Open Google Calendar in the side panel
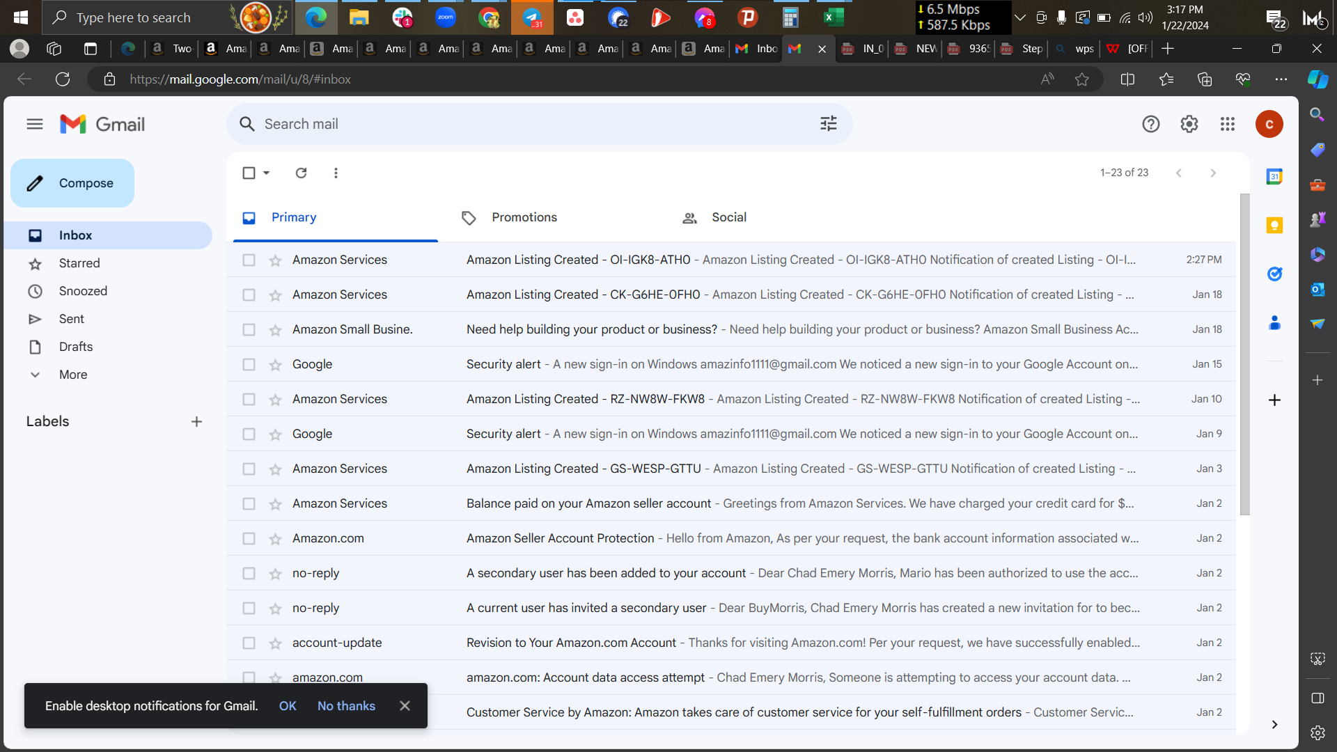 [x=1274, y=177]
